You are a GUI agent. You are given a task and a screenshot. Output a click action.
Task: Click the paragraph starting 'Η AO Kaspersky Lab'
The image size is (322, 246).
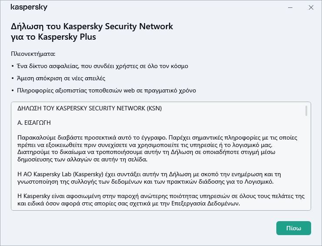click(152, 174)
